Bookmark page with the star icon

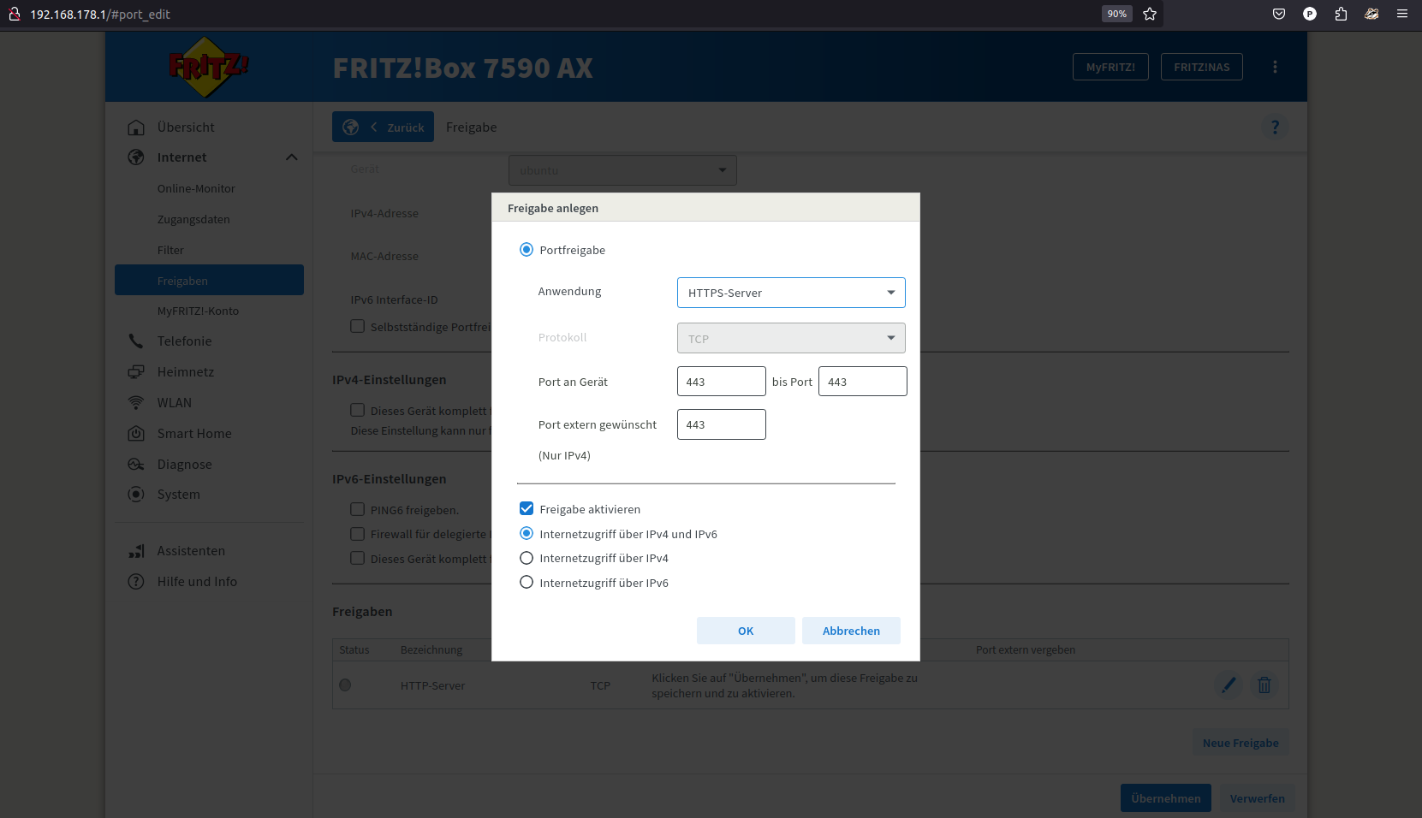pyautogui.click(x=1150, y=14)
